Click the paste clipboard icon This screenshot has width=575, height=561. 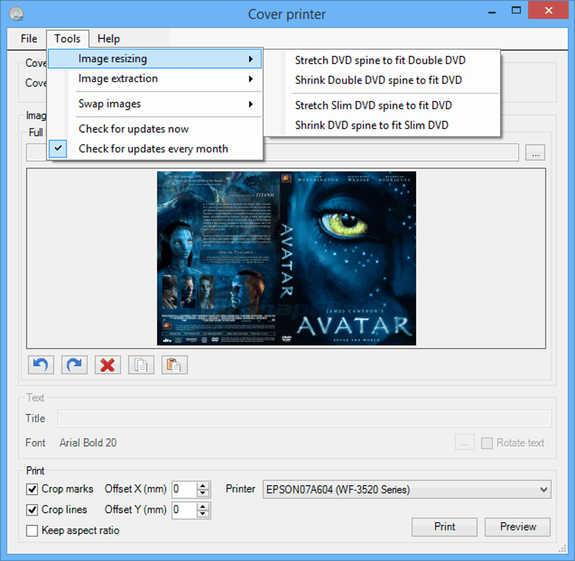[x=174, y=365]
